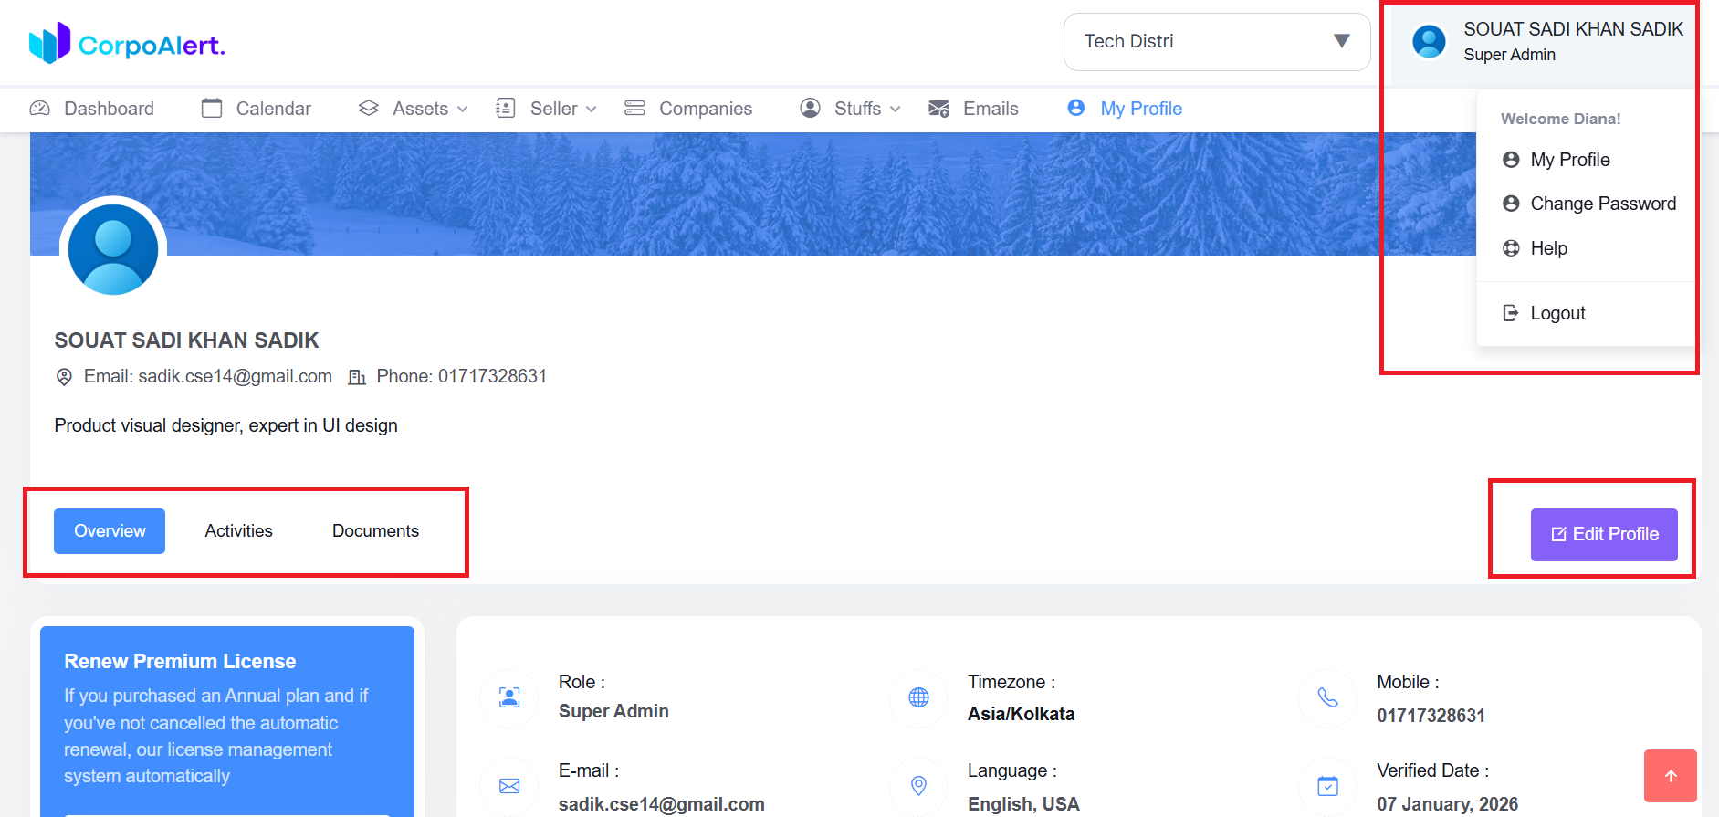Open Help from the user menu
Image resolution: width=1719 pixels, height=817 pixels.
[1548, 248]
